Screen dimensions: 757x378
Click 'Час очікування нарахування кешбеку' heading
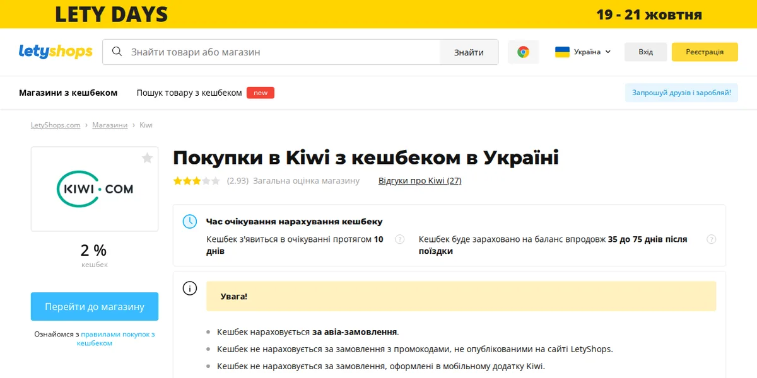(294, 222)
